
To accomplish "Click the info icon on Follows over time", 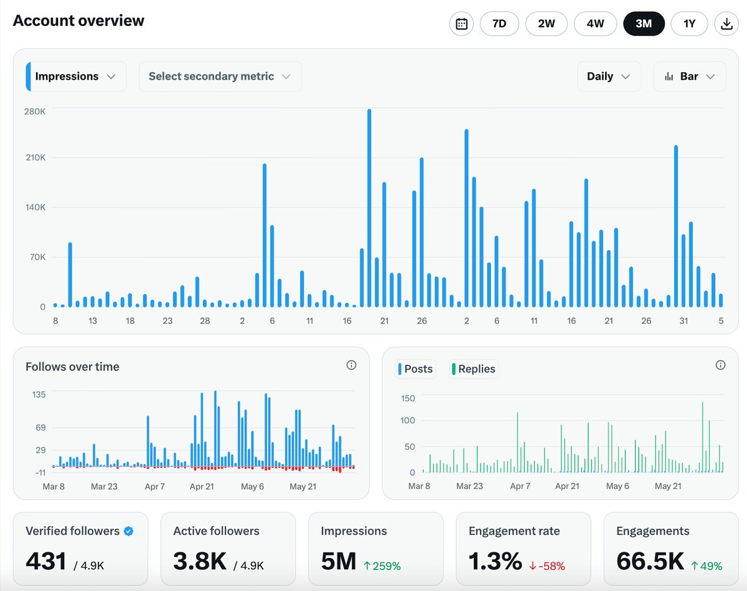I will coord(351,365).
